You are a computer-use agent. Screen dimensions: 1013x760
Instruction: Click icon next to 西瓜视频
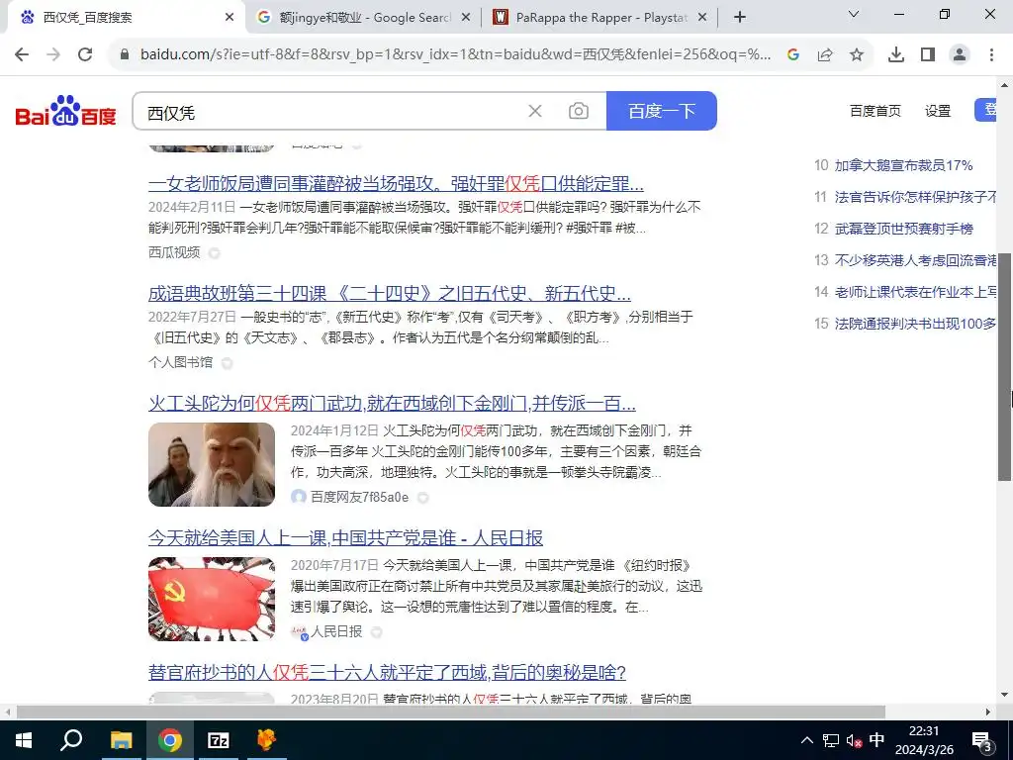(214, 253)
